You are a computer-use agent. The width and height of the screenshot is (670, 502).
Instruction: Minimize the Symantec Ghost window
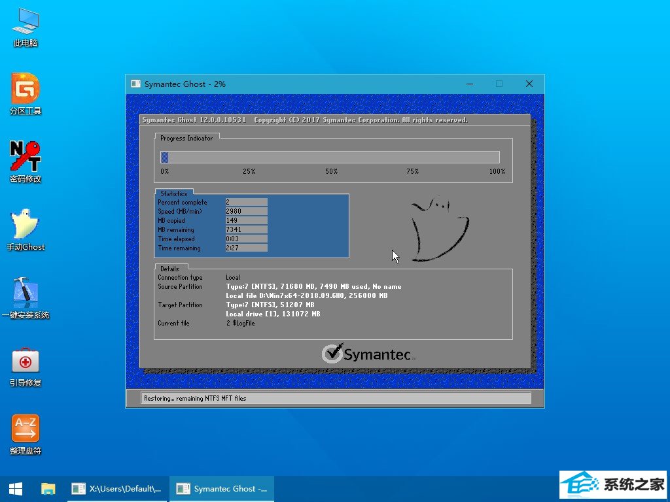point(469,84)
